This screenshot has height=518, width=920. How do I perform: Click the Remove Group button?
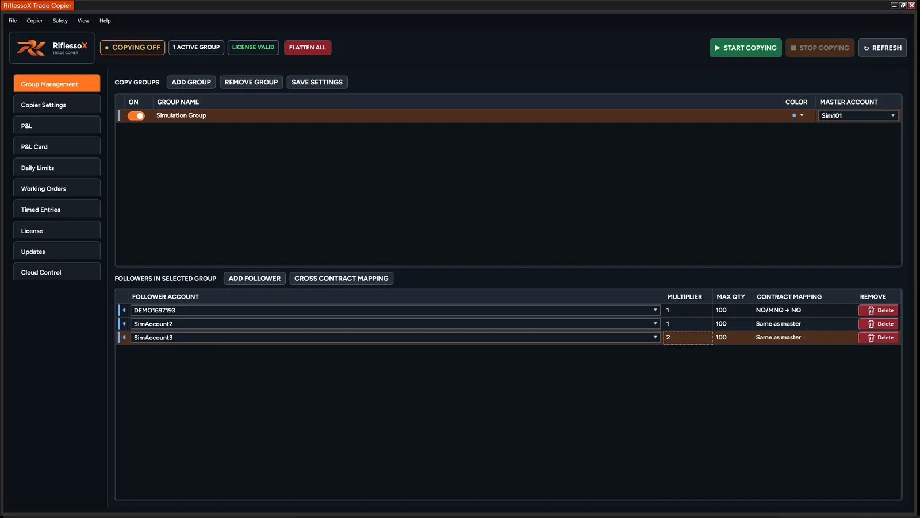click(251, 82)
